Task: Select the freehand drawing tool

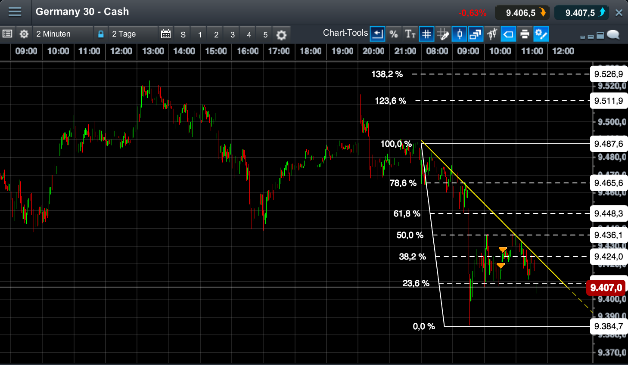Action: tap(443, 34)
